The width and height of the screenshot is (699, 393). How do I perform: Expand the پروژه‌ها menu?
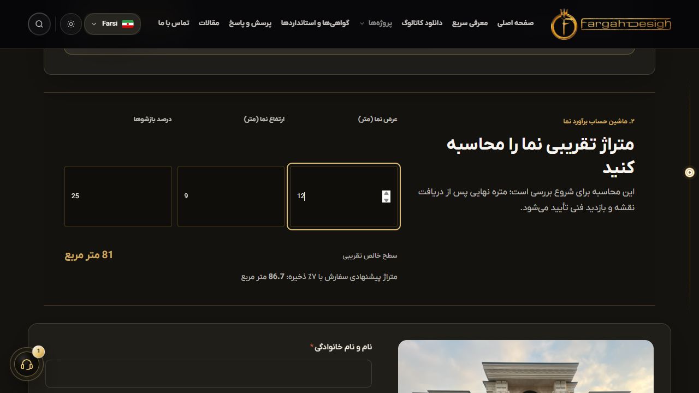377,23
